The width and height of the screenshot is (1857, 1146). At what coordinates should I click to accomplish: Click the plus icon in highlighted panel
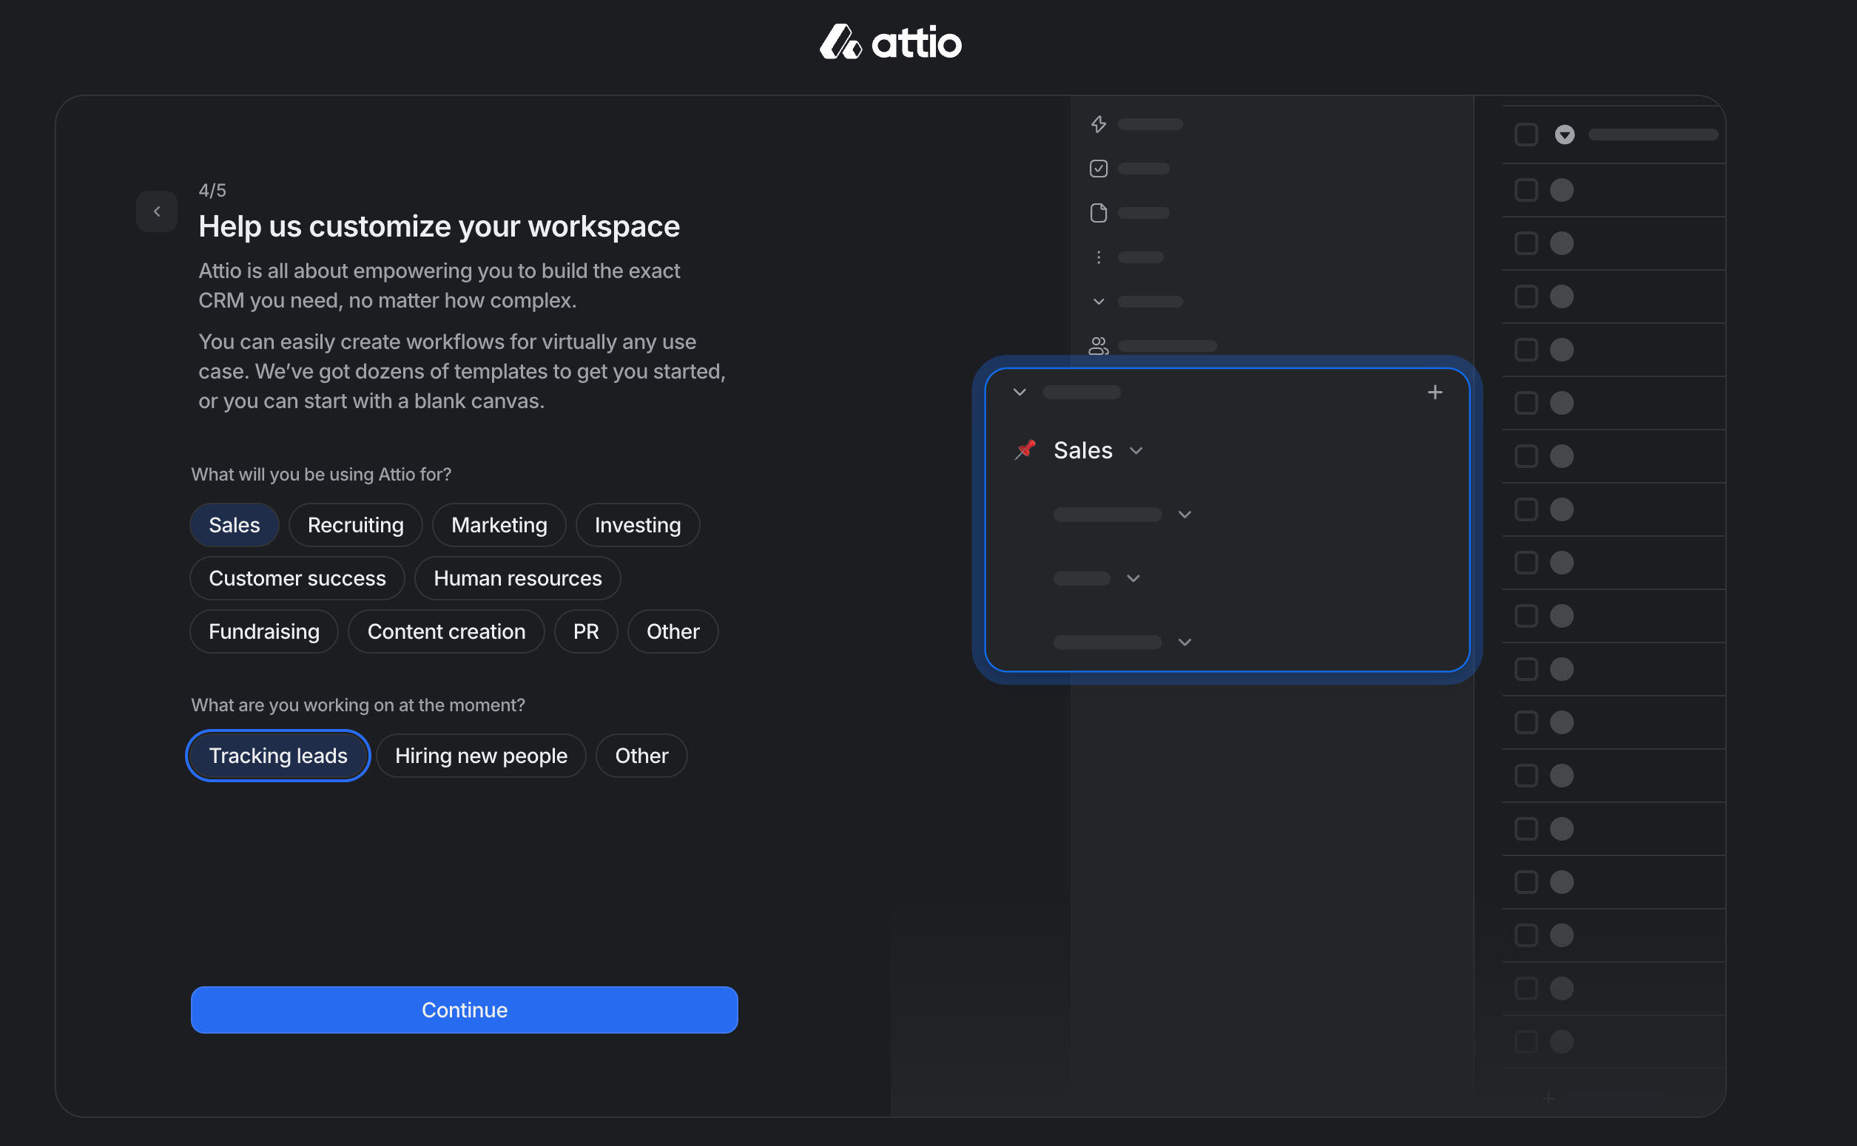(x=1435, y=392)
